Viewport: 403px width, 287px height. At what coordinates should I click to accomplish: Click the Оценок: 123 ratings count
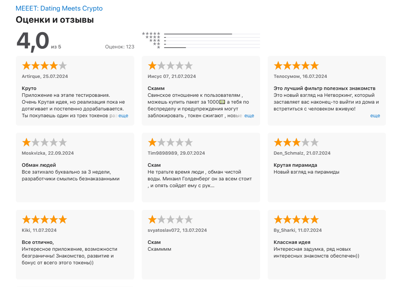click(119, 47)
